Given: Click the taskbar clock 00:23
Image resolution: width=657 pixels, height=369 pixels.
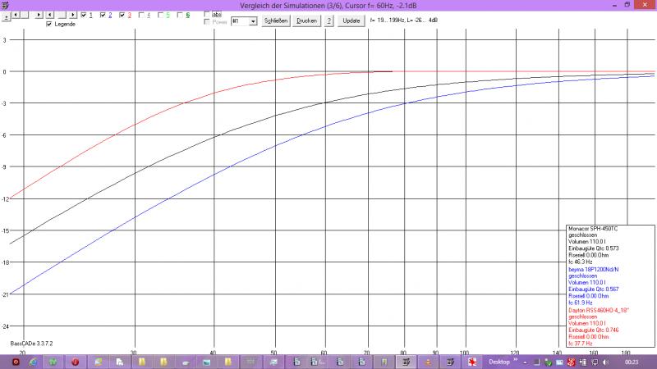Looking at the screenshot, I should [632, 362].
